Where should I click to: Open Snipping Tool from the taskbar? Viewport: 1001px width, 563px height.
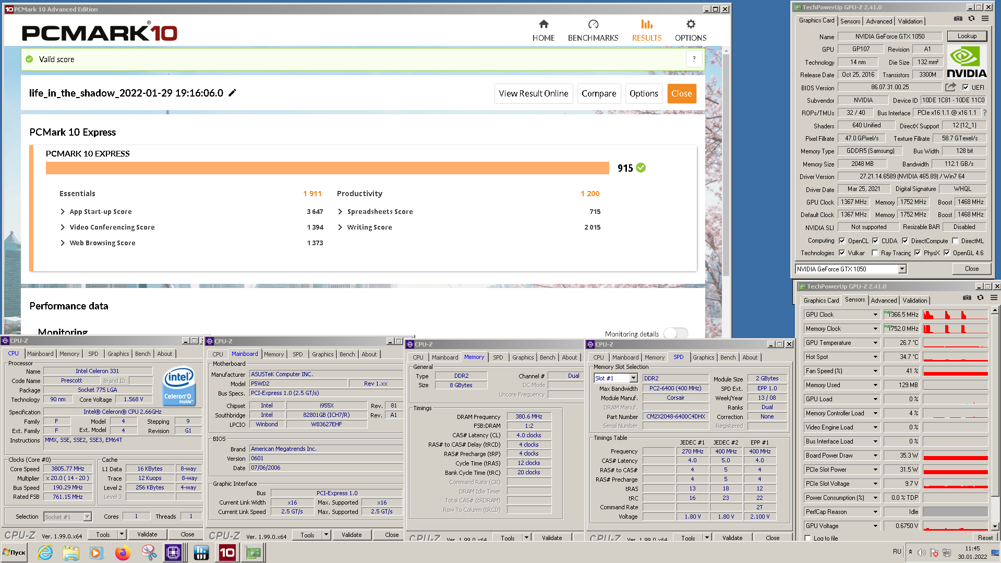pyautogui.click(x=149, y=553)
